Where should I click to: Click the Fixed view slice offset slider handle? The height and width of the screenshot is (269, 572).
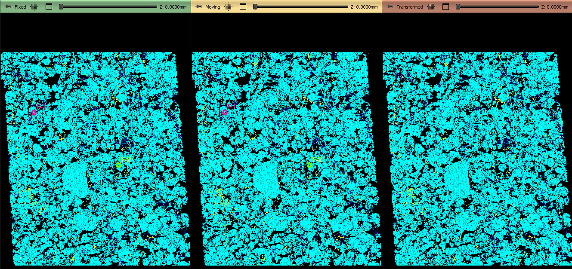61,7
